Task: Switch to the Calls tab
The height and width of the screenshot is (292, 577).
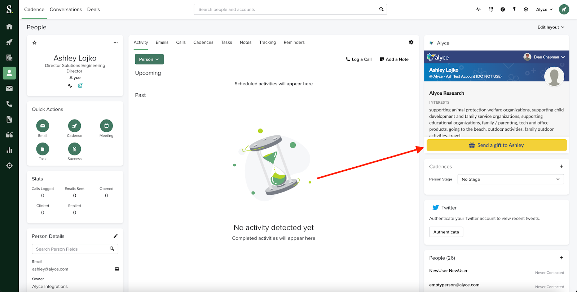Action: tap(181, 42)
